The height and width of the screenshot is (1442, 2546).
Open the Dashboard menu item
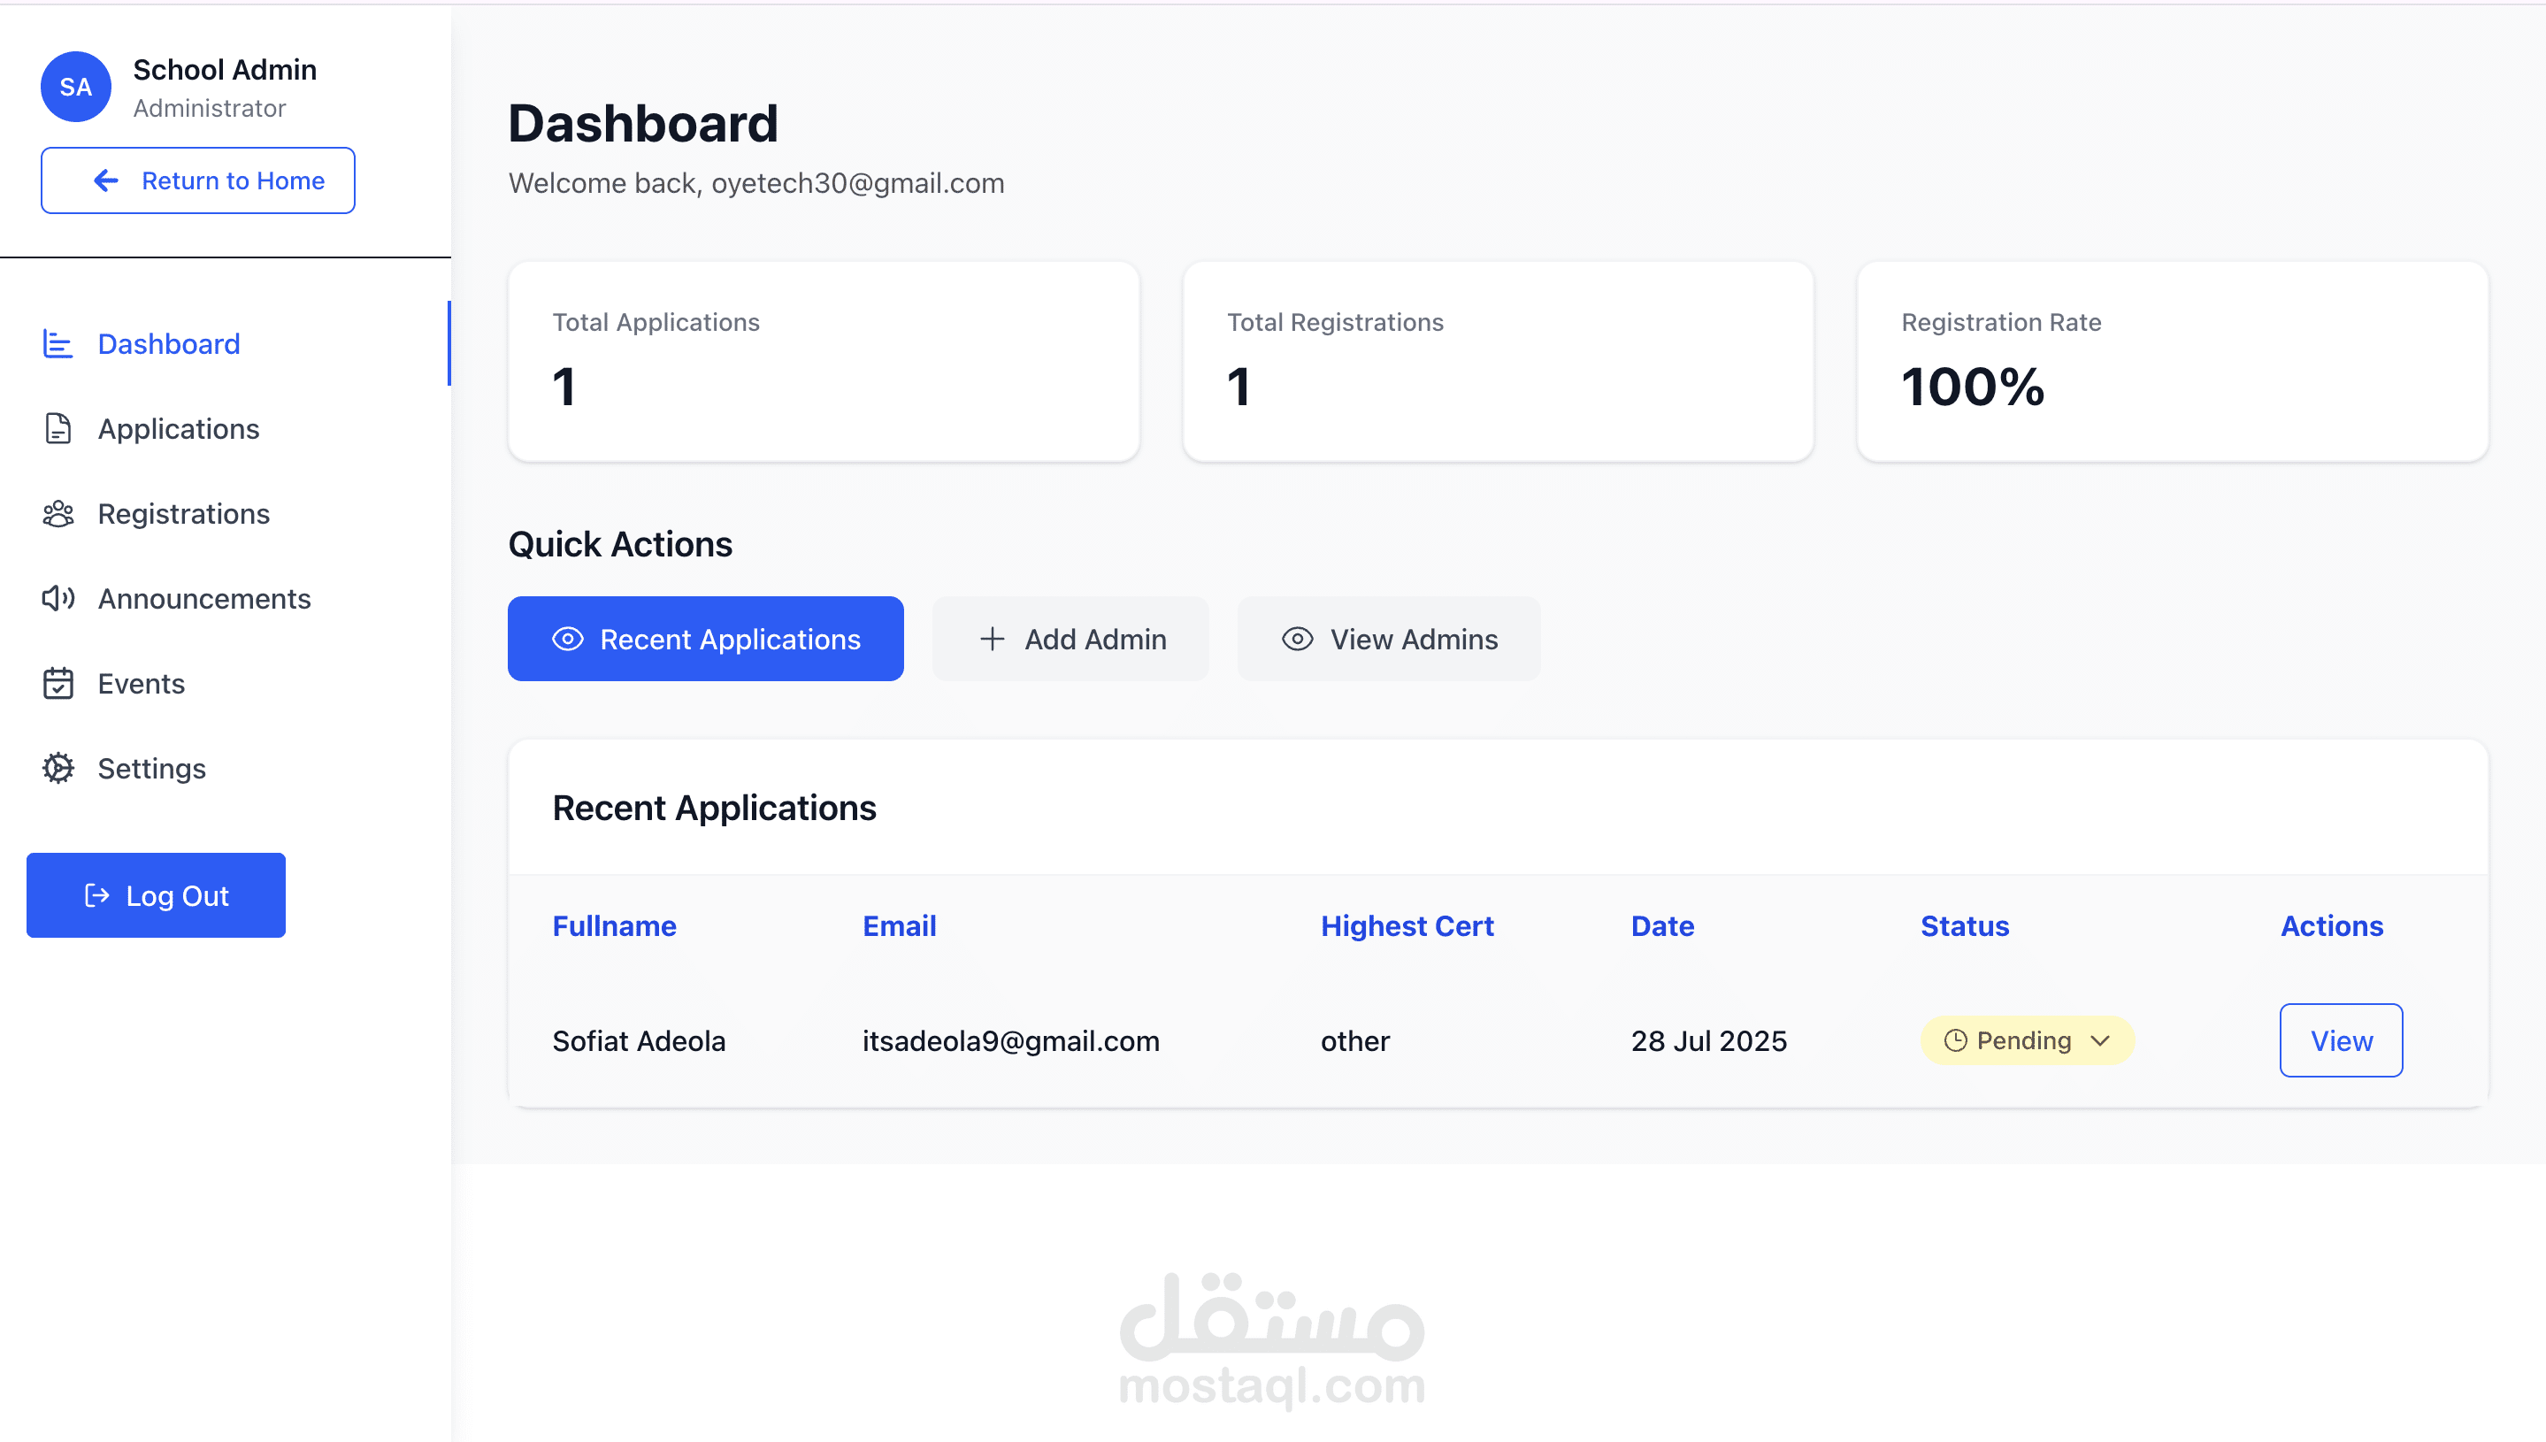tap(226, 343)
